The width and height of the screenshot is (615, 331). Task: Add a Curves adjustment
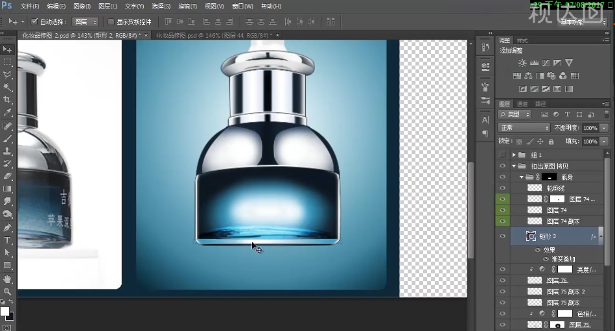pos(546,63)
